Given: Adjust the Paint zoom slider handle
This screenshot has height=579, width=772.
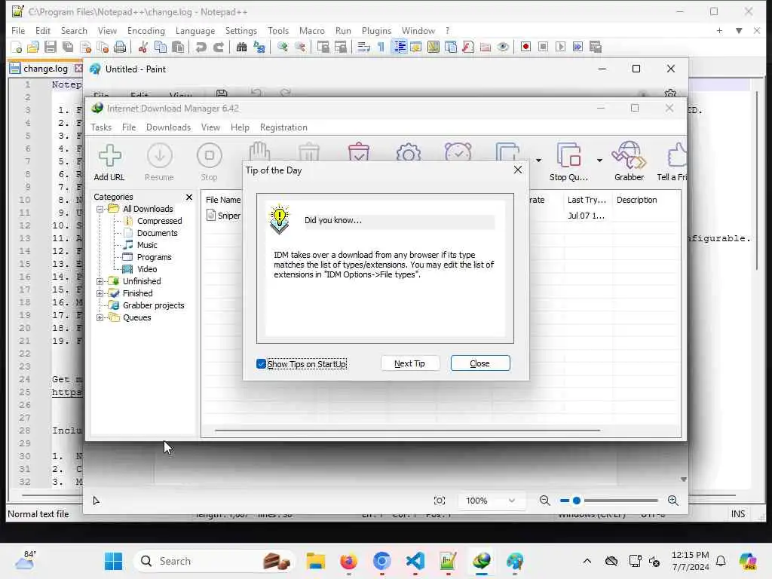Looking at the screenshot, I should (x=577, y=501).
